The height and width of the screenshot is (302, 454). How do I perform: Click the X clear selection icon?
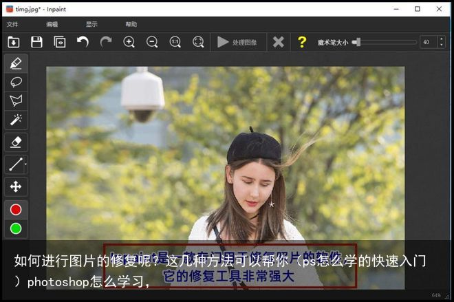click(x=279, y=42)
